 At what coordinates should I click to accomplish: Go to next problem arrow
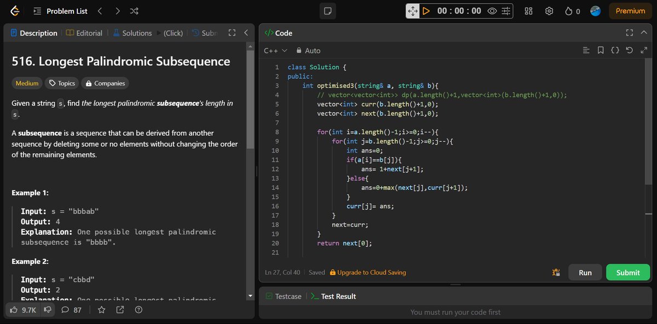(x=117, y=11)
